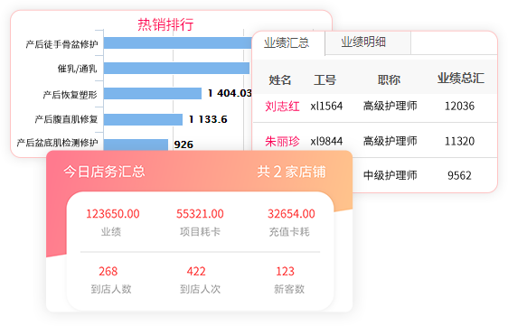Click the 55321.00 figure
This screenshot has width=508, height=326.
pyautogui.click(x=200, y=214)
